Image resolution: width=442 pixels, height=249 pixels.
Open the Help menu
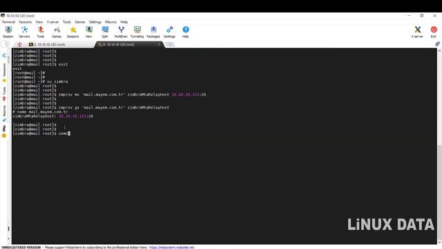coord(124,22)
